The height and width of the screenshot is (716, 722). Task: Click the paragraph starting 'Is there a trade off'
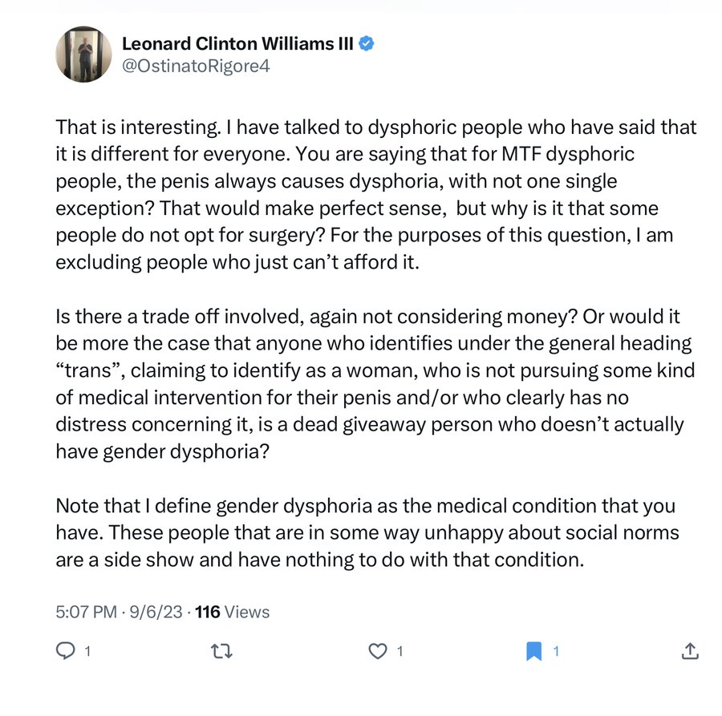375,384
